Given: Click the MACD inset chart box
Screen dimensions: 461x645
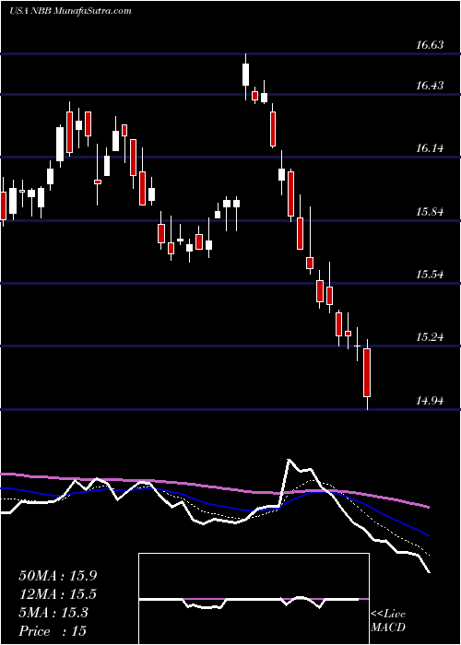Looking at the screenshot, I should (254, 599).
